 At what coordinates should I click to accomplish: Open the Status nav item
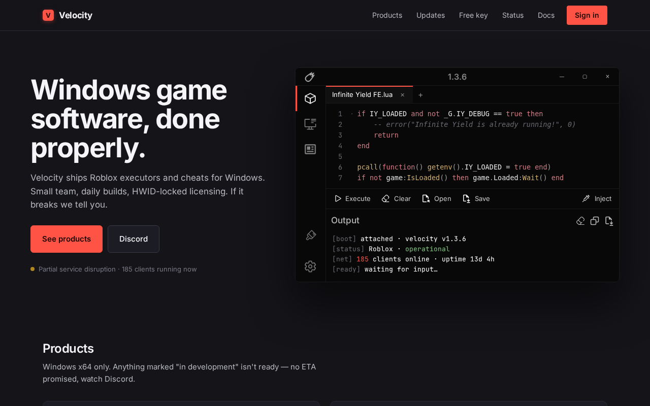pyautogui.click(x=513, y=15)
